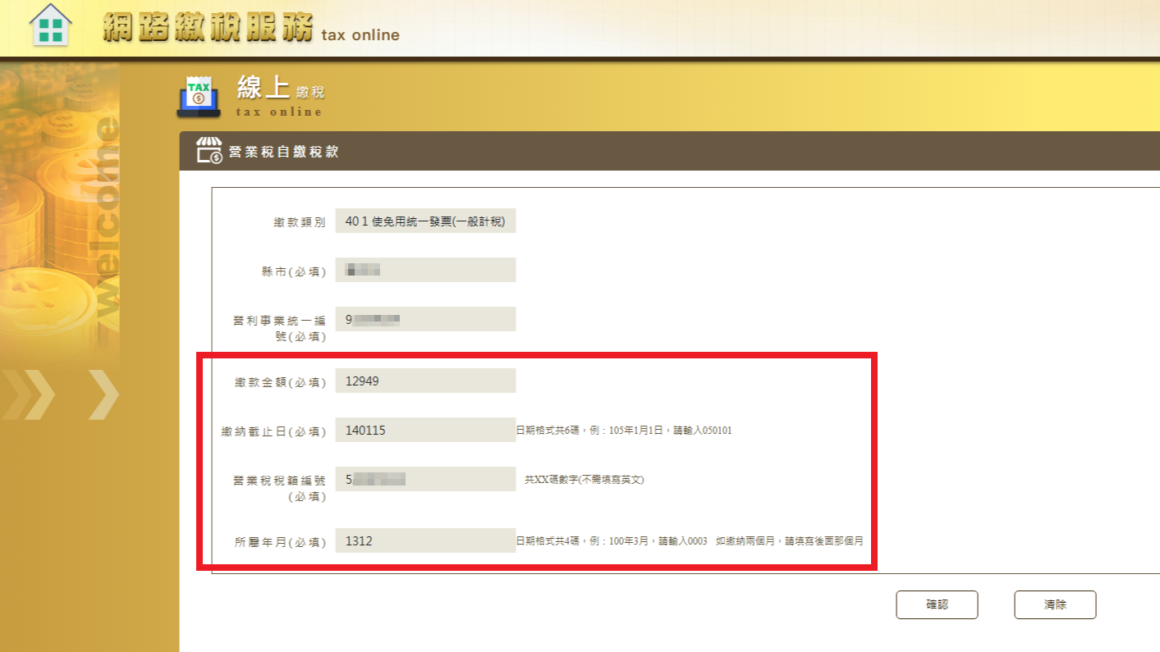Click the 營利事業統一編號 input field

(x=425, y=319)
